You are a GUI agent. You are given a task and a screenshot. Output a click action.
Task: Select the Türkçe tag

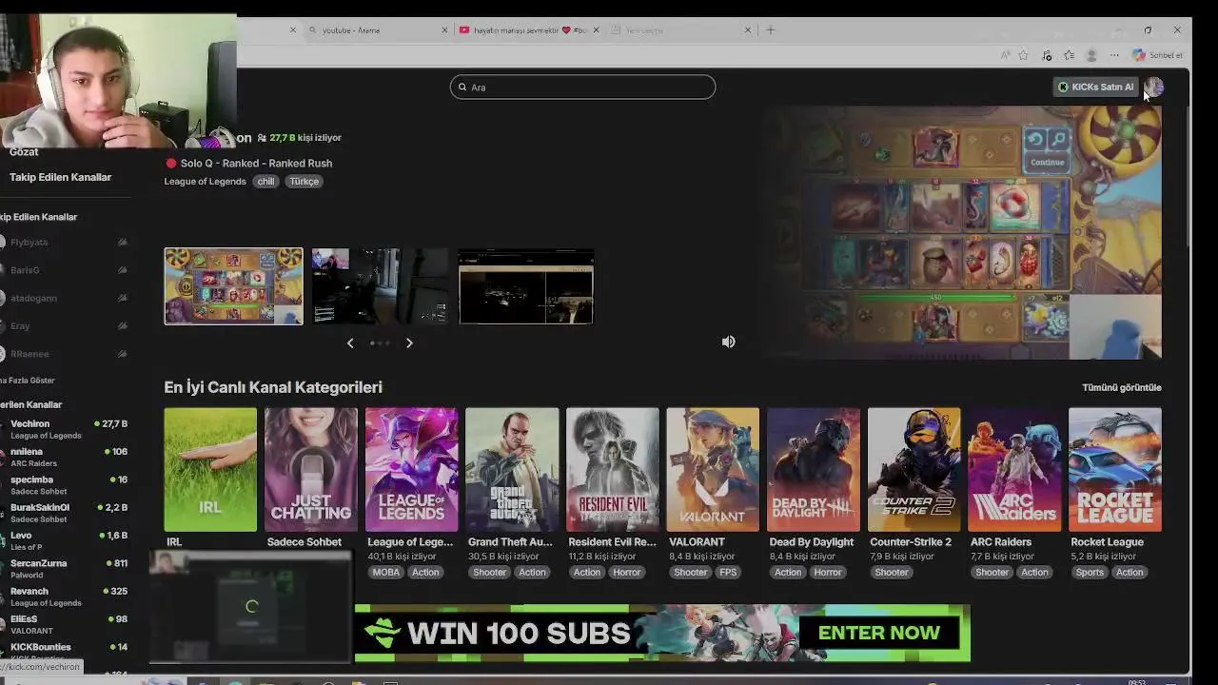pos(304,182)
